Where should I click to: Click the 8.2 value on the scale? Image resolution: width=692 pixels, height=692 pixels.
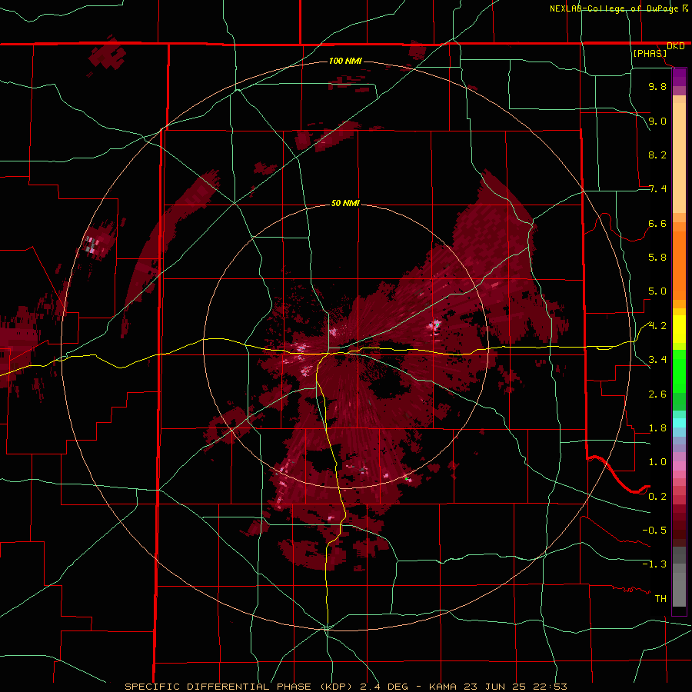click(657, 155)
